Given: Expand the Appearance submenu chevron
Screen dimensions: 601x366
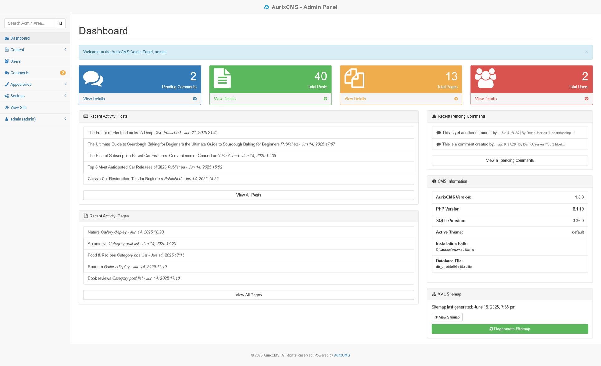Looking at the screenshot, I should [65, 84].
